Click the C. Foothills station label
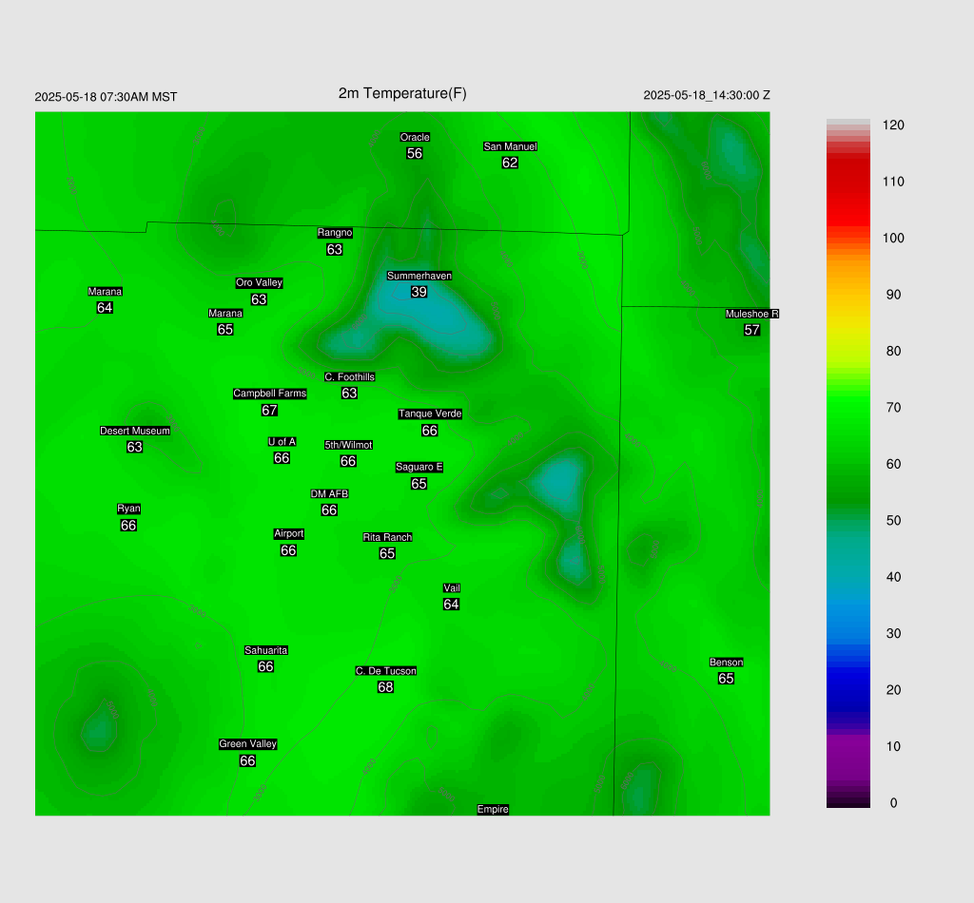The height and width of the screenshot is (903, 974). pyautogui.click(x=350, y=376)
